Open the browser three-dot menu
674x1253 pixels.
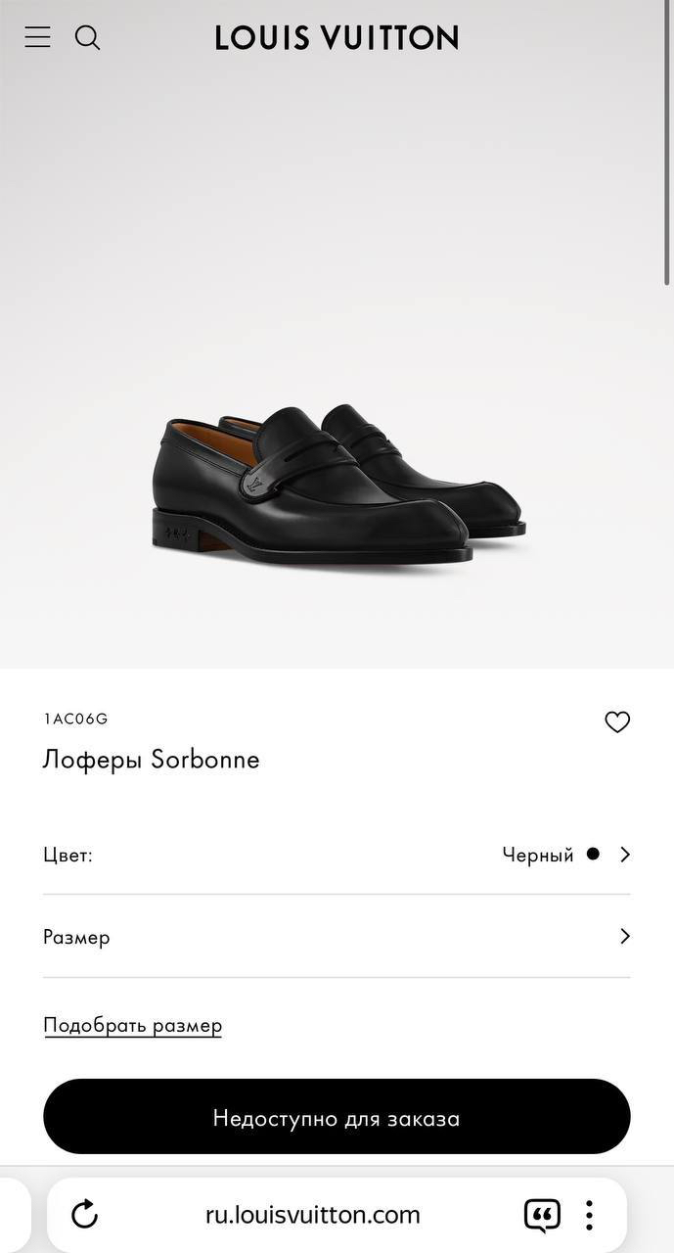point(589,1215)
